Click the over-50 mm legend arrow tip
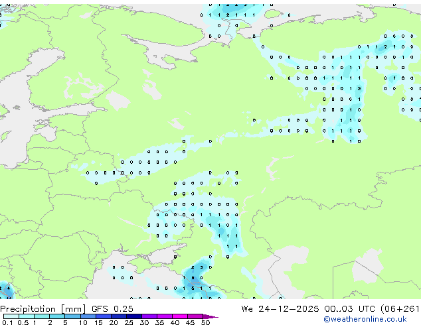 pyautogui.click(x=210, y=317)
